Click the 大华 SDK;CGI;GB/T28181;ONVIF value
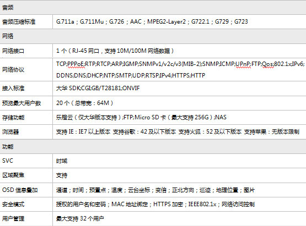 click(x=98, y=88)
